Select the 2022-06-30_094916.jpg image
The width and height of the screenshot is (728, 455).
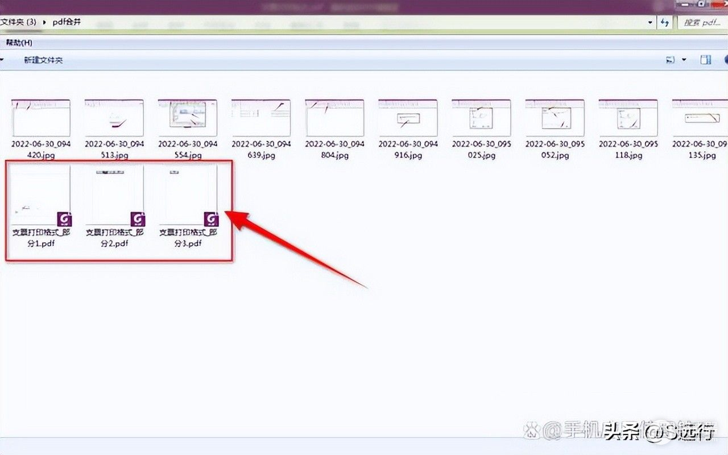[x=408, y=130]
